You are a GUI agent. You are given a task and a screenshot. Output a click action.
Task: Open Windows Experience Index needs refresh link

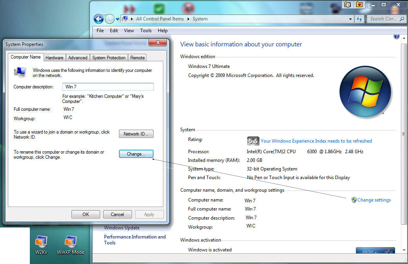[316, 141]
